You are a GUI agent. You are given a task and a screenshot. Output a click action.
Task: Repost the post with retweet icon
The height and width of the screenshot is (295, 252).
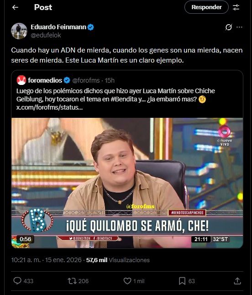click(x=72, y=281)
